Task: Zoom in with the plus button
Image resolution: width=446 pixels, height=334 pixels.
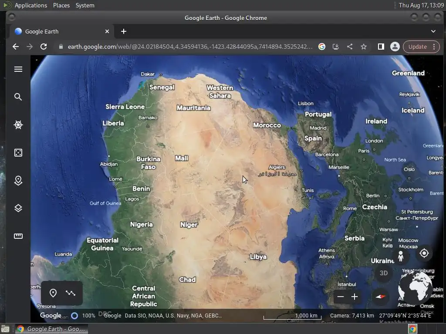Action: pos(355,297)
